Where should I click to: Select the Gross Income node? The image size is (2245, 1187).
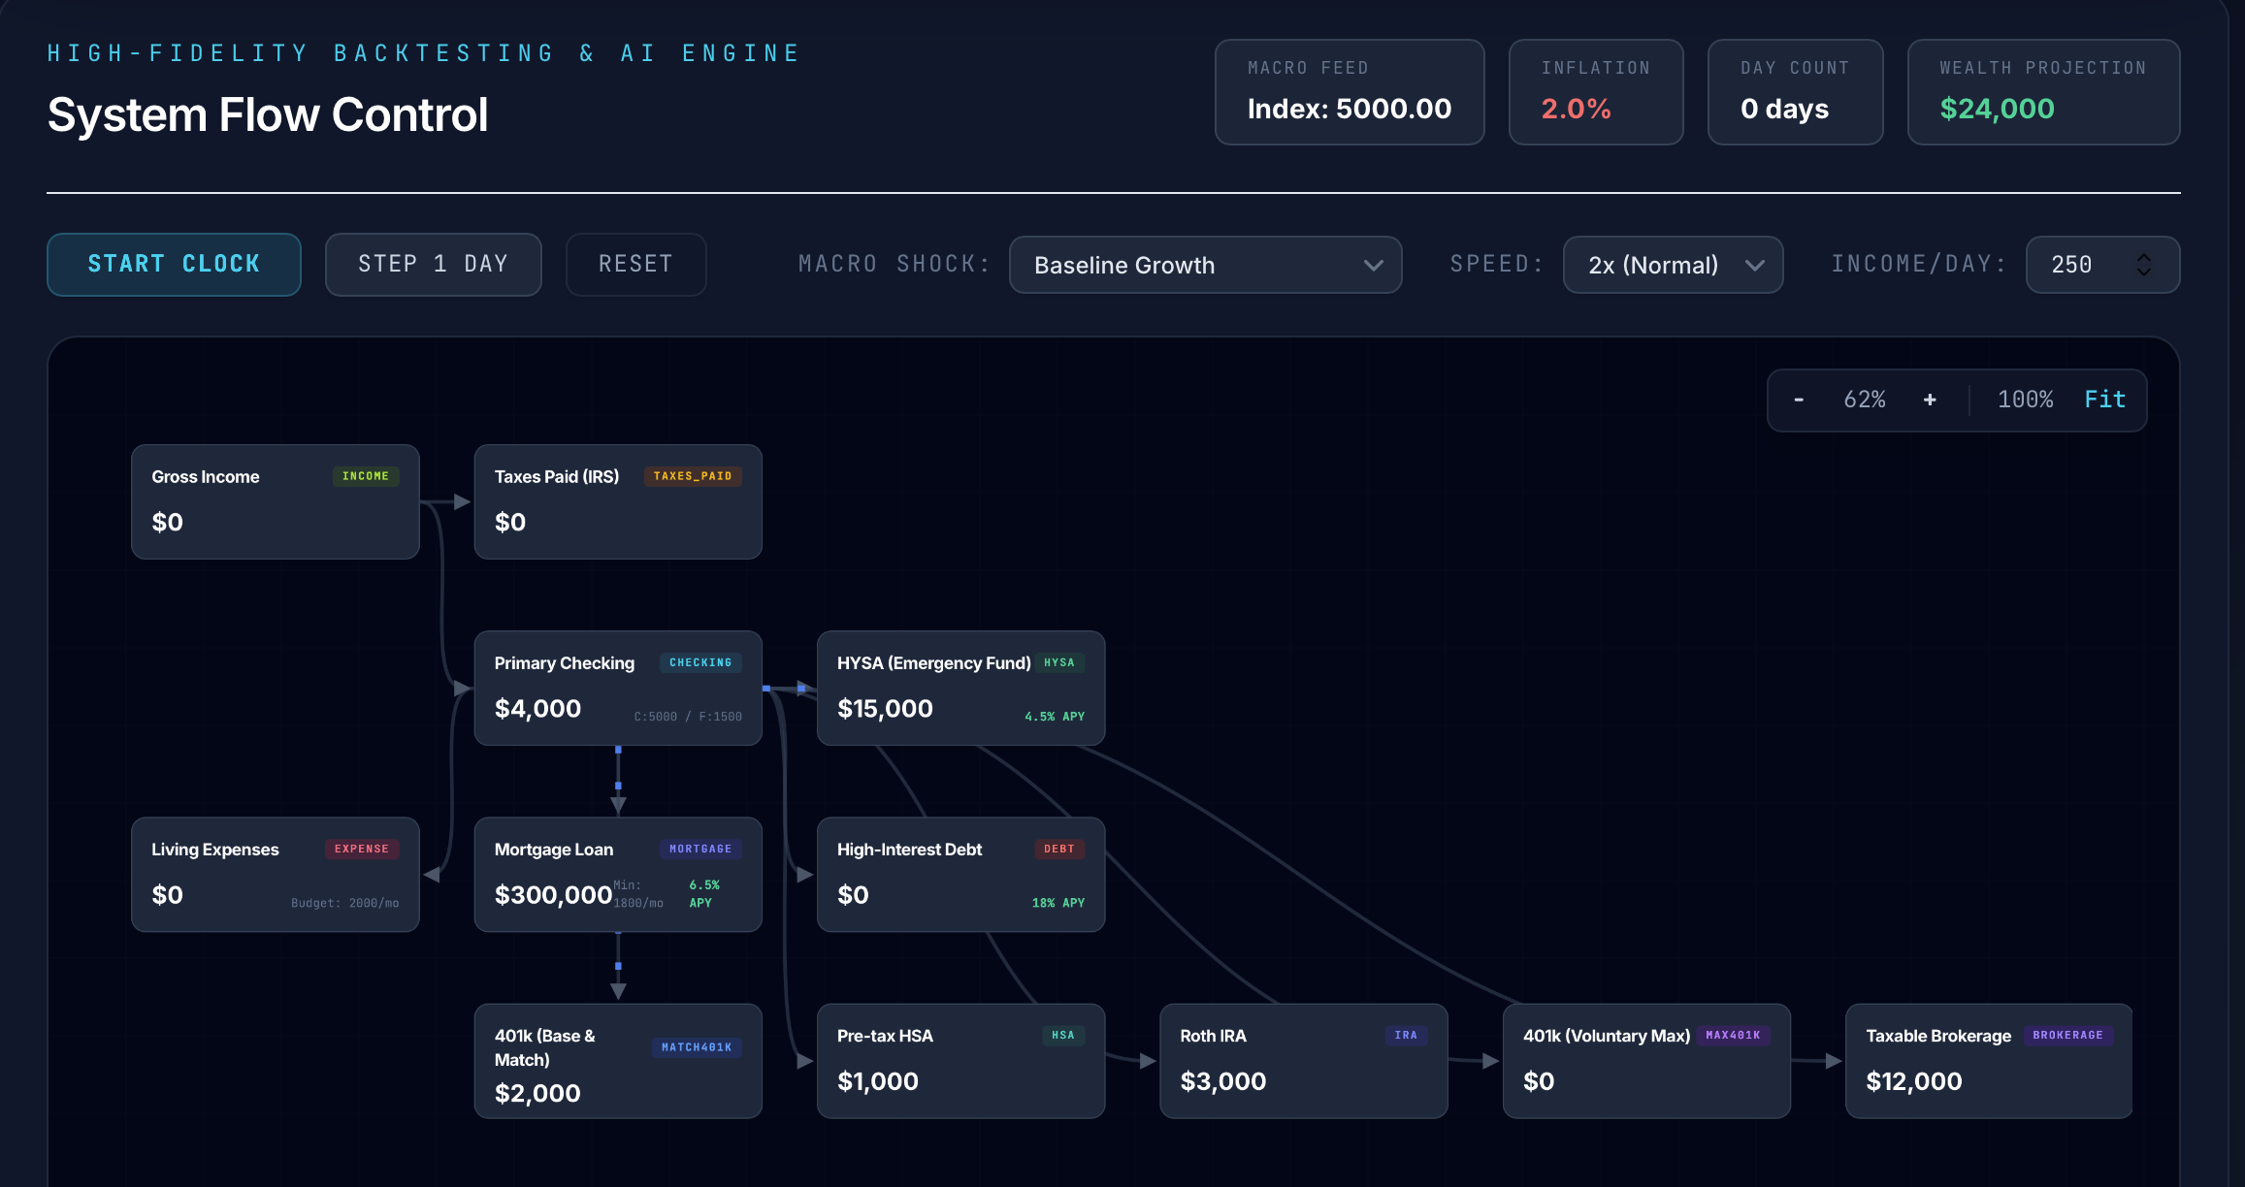pos(276,501)
